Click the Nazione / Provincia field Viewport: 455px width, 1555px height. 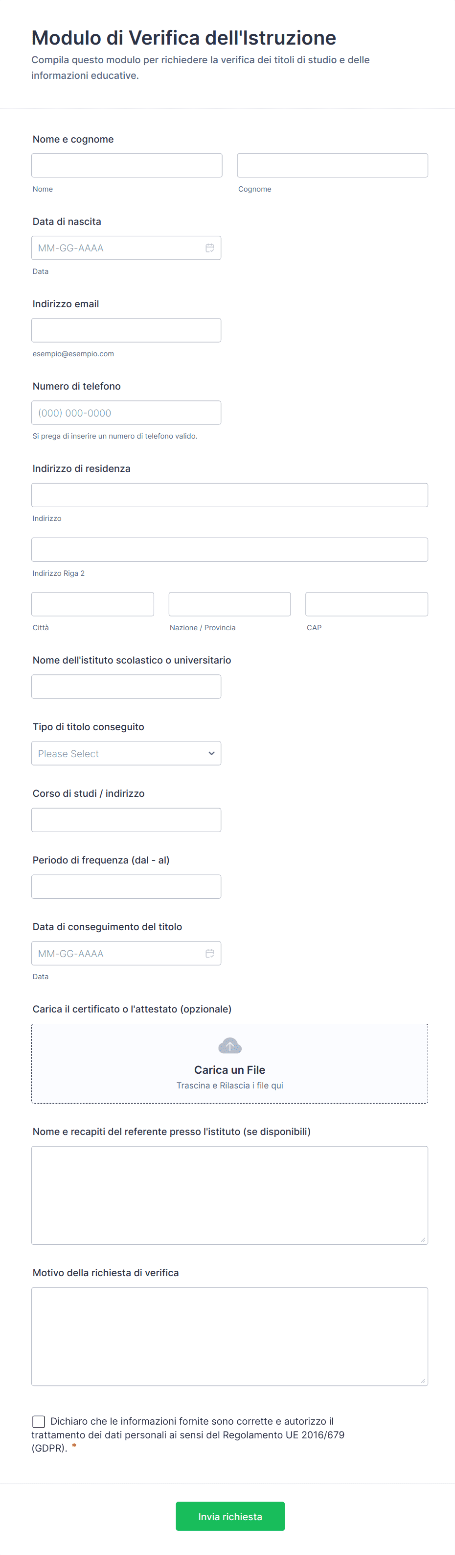pyautogui.click(x=229, y=604)
